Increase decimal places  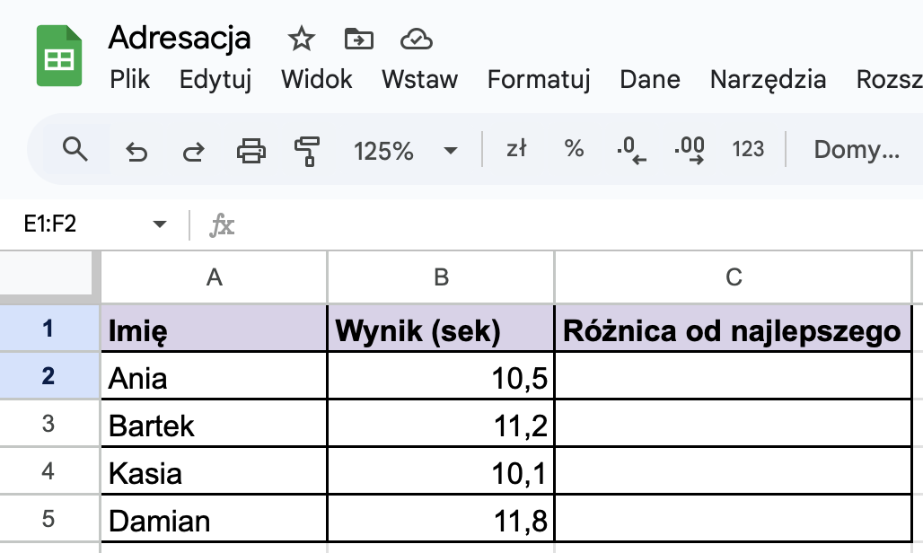[x=690, y=150]
